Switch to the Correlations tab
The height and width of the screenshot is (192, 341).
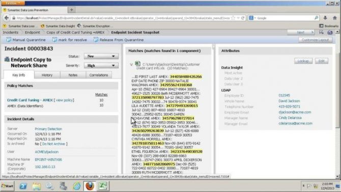coord(99,75)
